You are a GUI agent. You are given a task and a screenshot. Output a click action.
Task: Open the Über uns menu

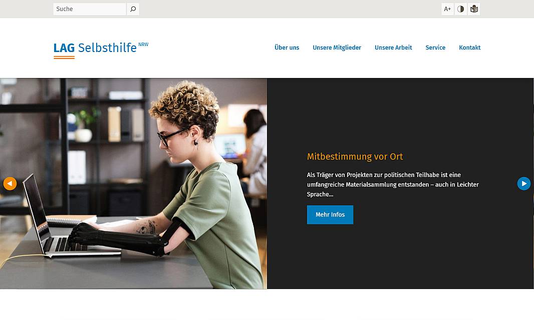pos(287,47)
